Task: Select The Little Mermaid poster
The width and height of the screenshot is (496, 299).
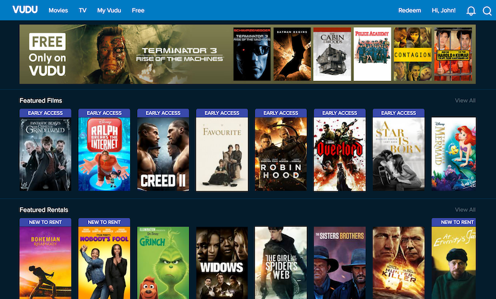Action: (454, 154)
